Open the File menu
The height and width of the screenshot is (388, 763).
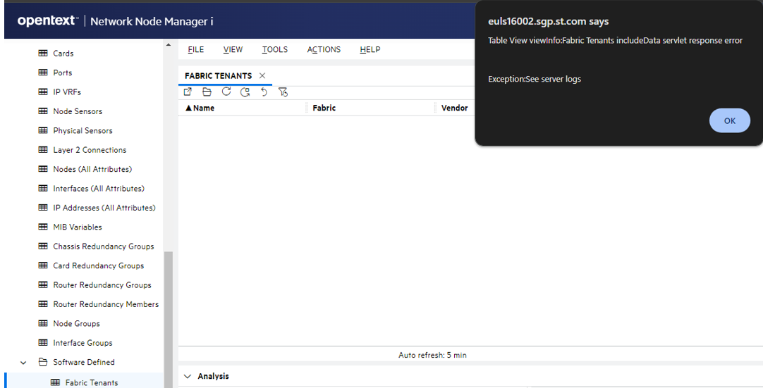coord(195,49)
